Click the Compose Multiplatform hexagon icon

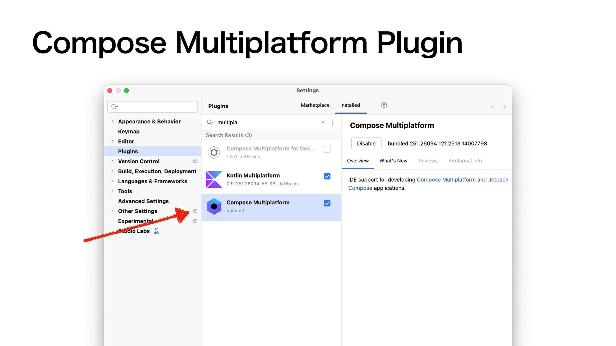click(214, 206)
